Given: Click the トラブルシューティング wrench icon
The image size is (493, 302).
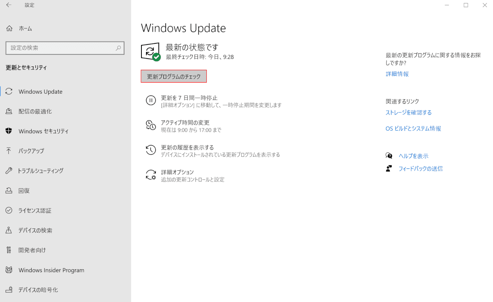Looking at the screenshot, I should point(9,171).
